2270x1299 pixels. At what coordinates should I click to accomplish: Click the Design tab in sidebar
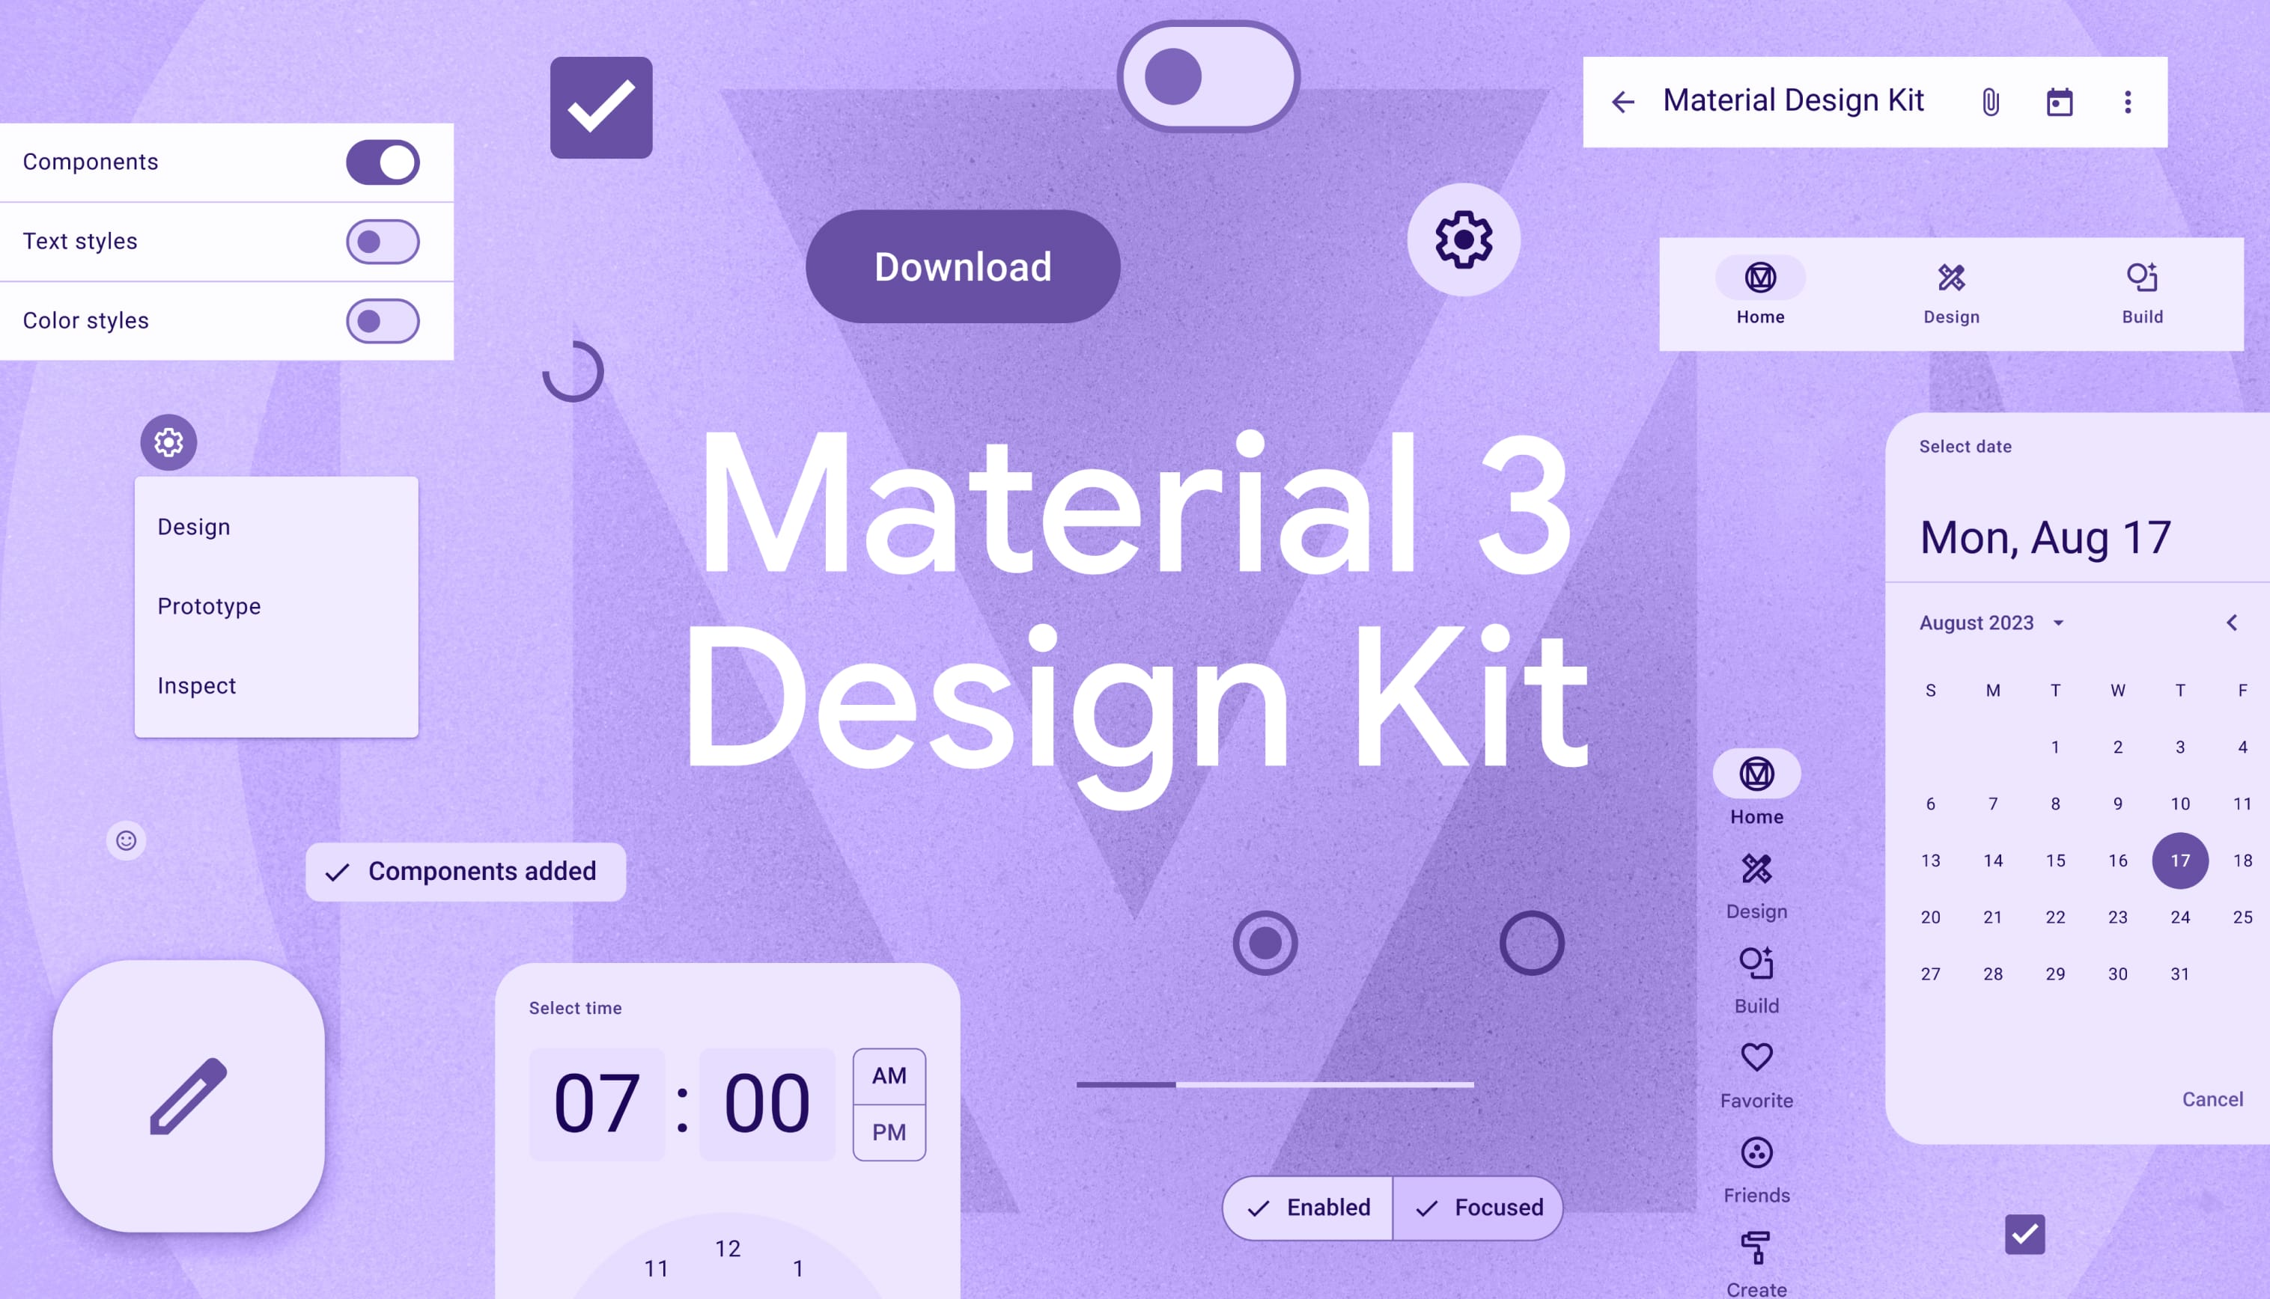point(1756,884)
